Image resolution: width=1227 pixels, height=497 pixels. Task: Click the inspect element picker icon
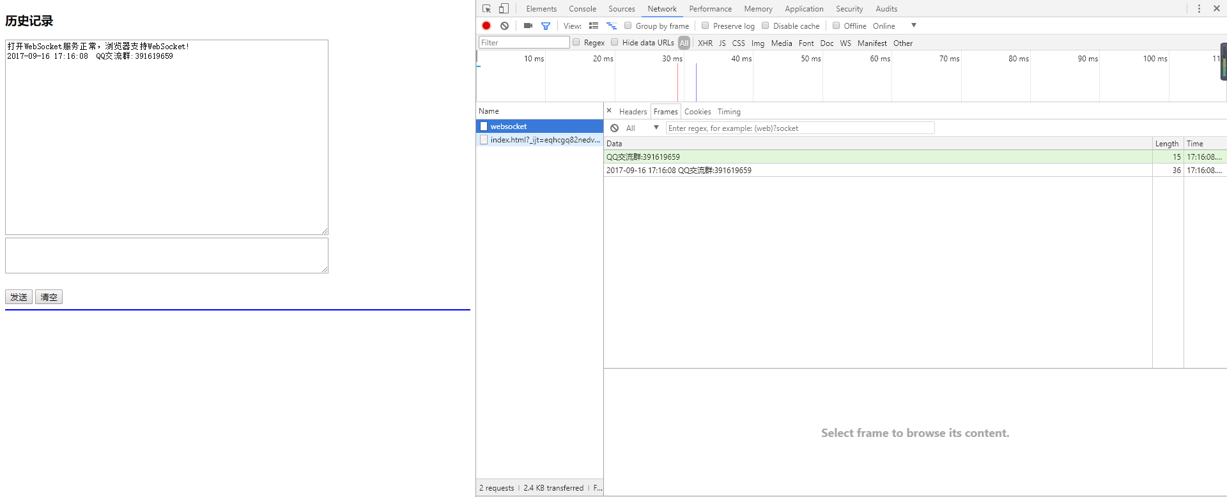487,9
